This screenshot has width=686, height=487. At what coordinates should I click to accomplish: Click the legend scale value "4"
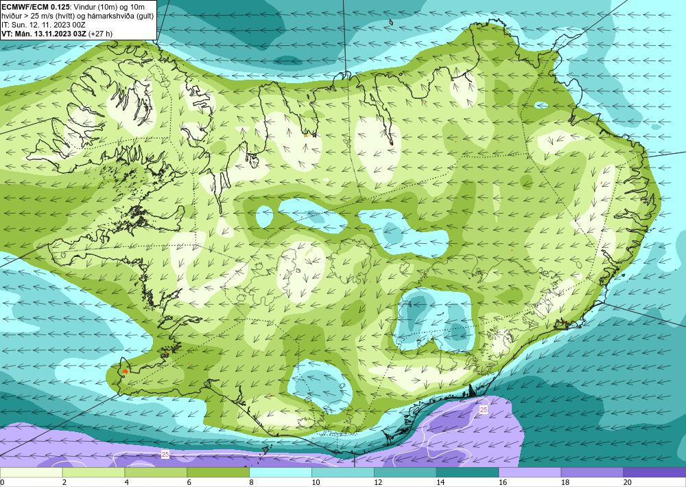[x=127, y=483]
